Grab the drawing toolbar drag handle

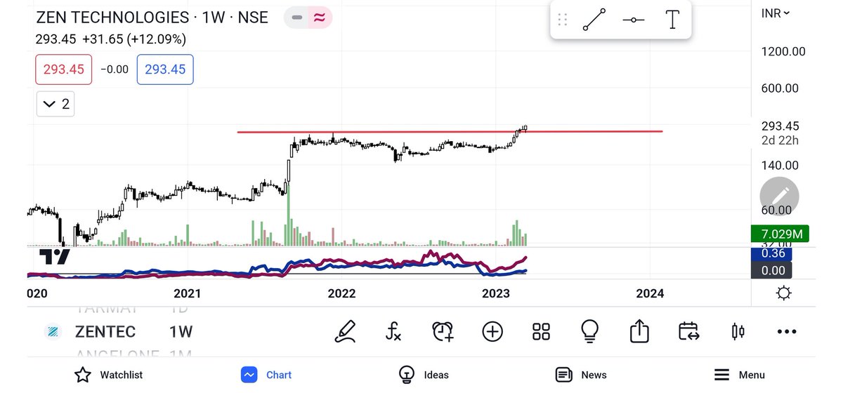[x=562, y=20]
